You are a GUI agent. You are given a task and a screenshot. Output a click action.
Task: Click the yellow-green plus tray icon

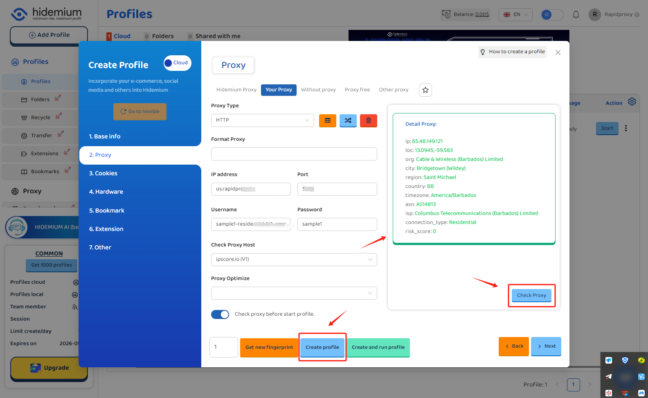tap(641, 360)
